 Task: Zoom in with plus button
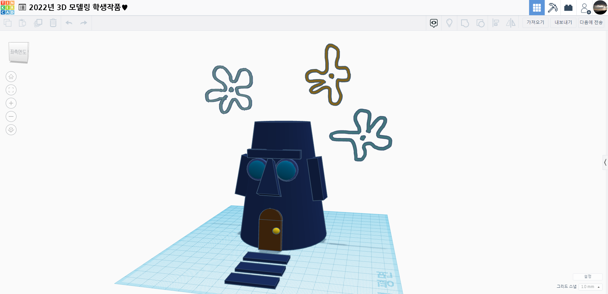point(11,103)
